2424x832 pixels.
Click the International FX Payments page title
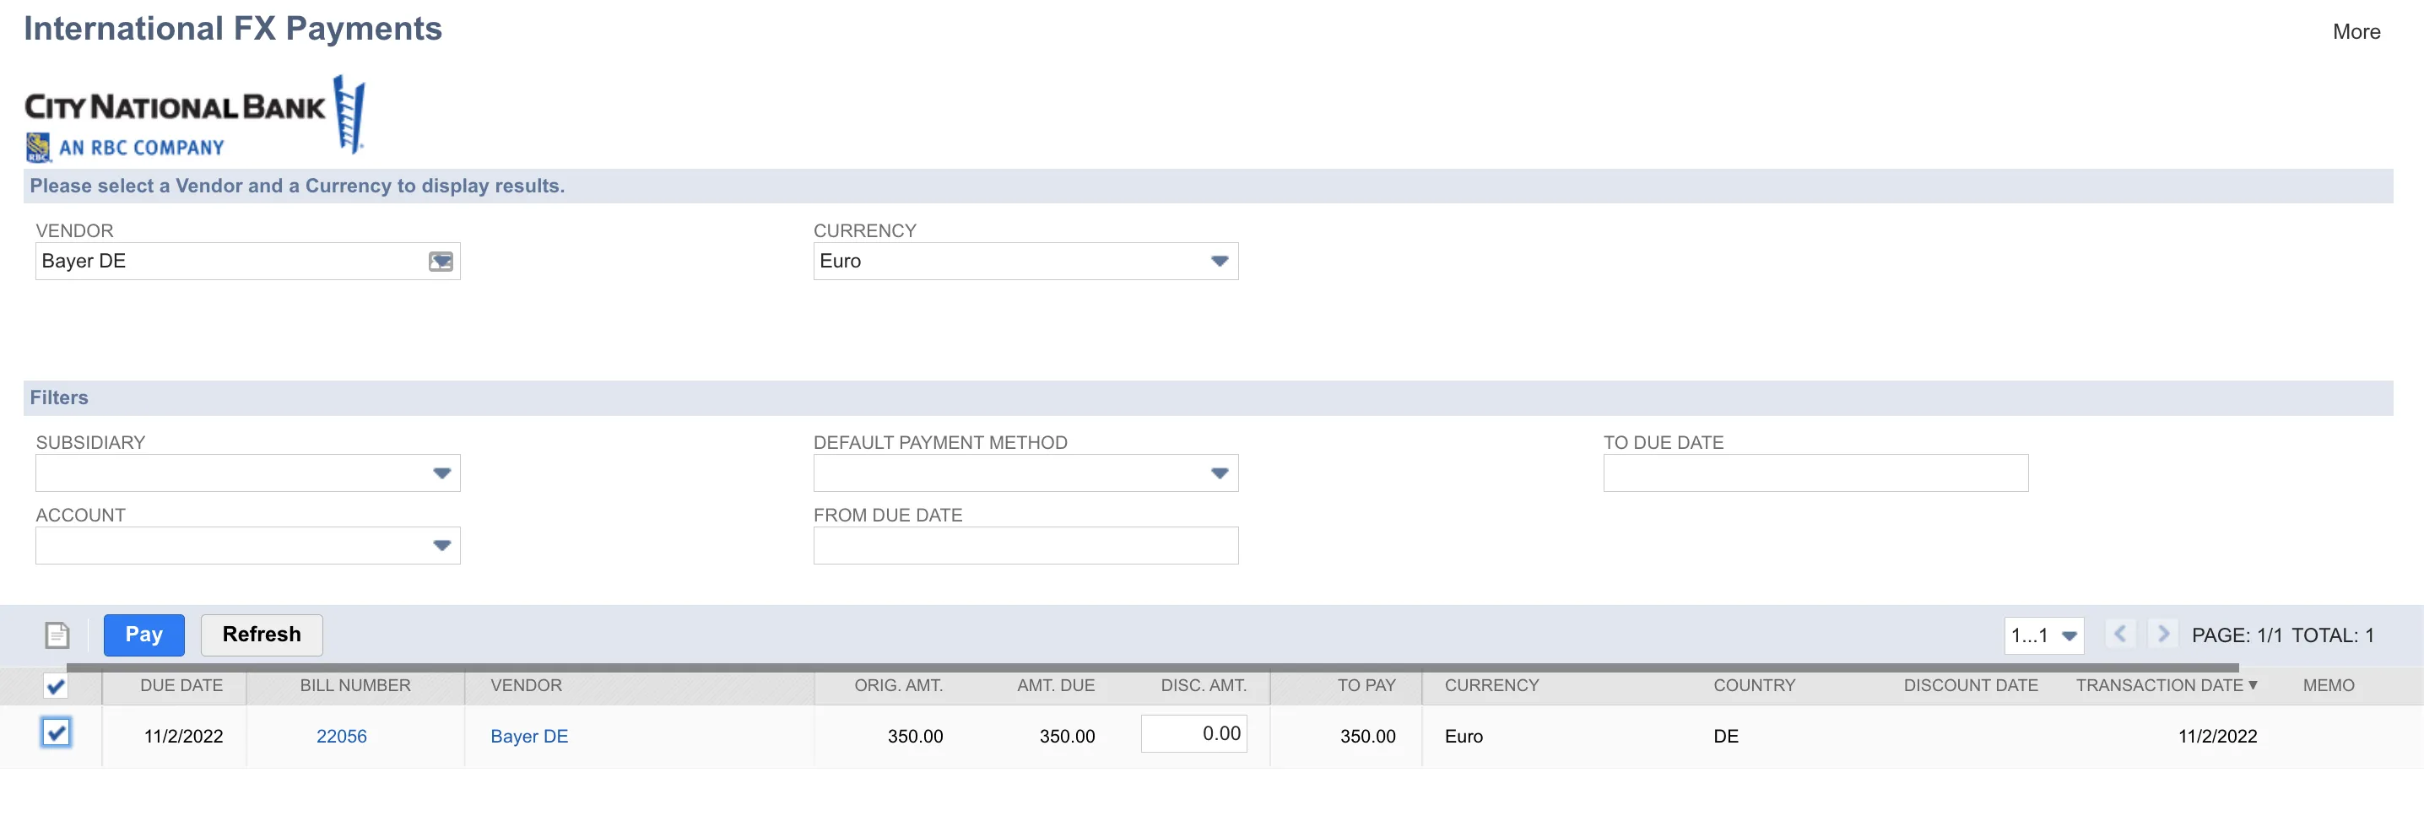[232, 30]
